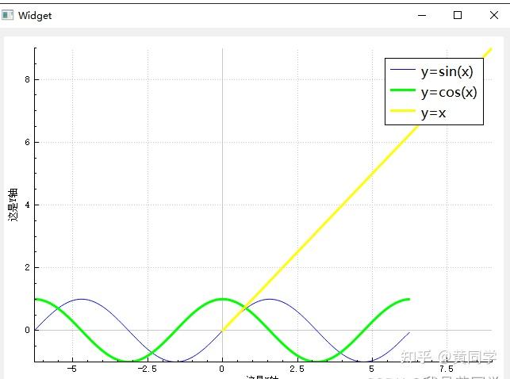Image resolution: width=510 pixels, height=379 pixels.
Task: Click the blue sin(x) legend line sample
Action: coord(403,70)
